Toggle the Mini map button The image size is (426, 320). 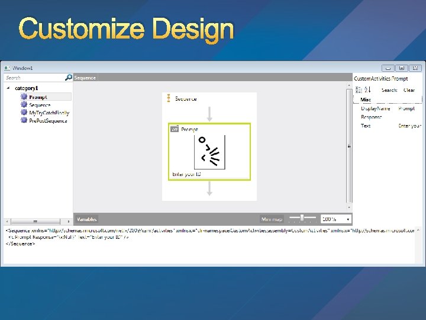(x=272, y=219)
